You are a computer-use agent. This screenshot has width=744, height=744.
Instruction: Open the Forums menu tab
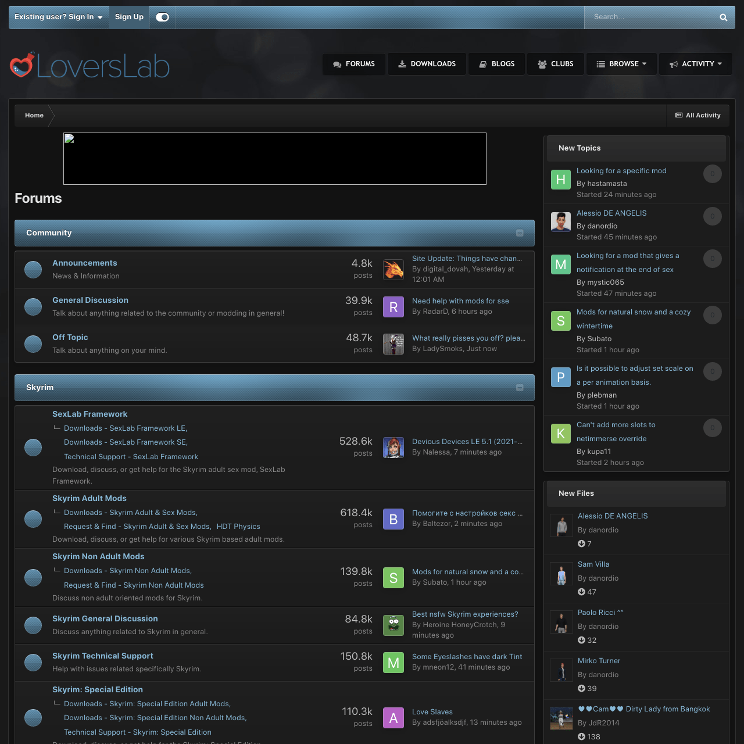354,64
